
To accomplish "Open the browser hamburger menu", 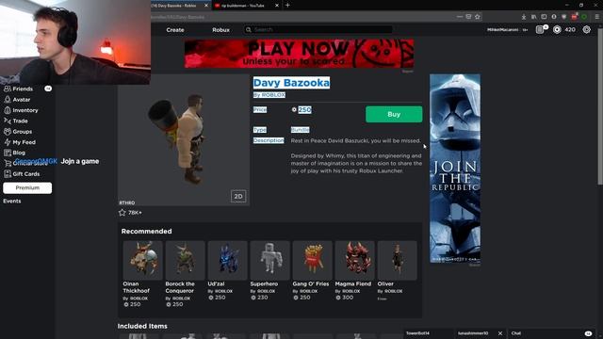I will (596, 17).
